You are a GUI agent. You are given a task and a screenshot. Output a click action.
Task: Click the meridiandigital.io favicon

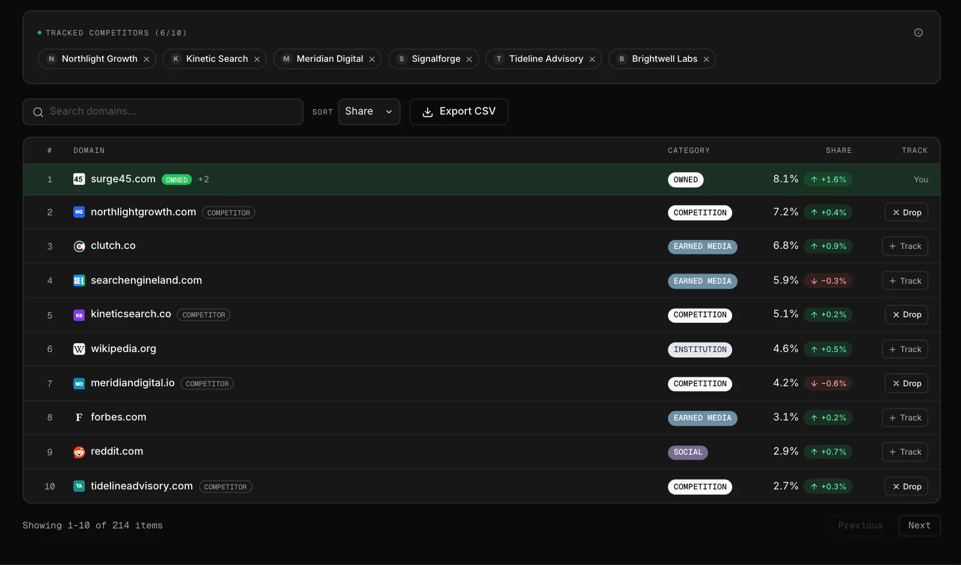point(79,384)
